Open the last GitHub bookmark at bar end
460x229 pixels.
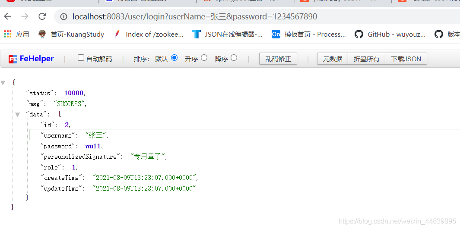pyautogui.click(x=447, y=34)
